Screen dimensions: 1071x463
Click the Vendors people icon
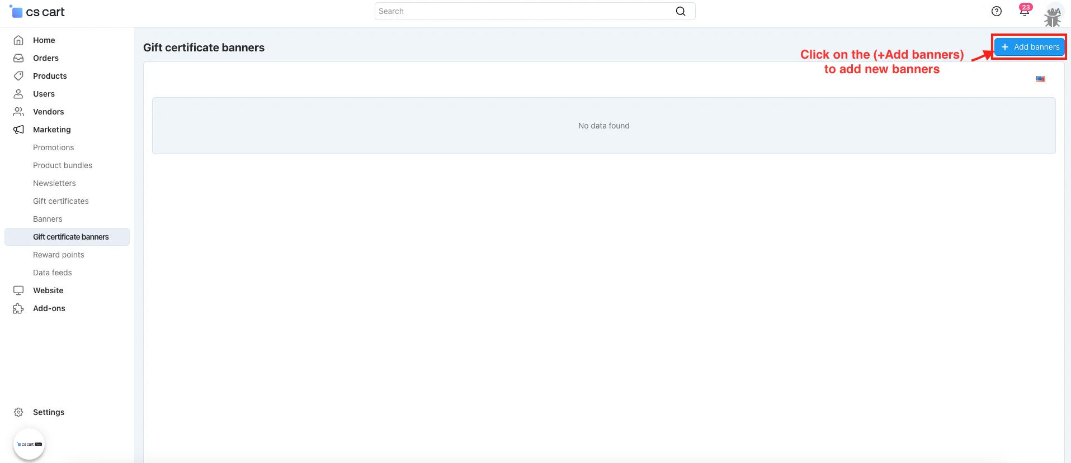tap(18, 112)
